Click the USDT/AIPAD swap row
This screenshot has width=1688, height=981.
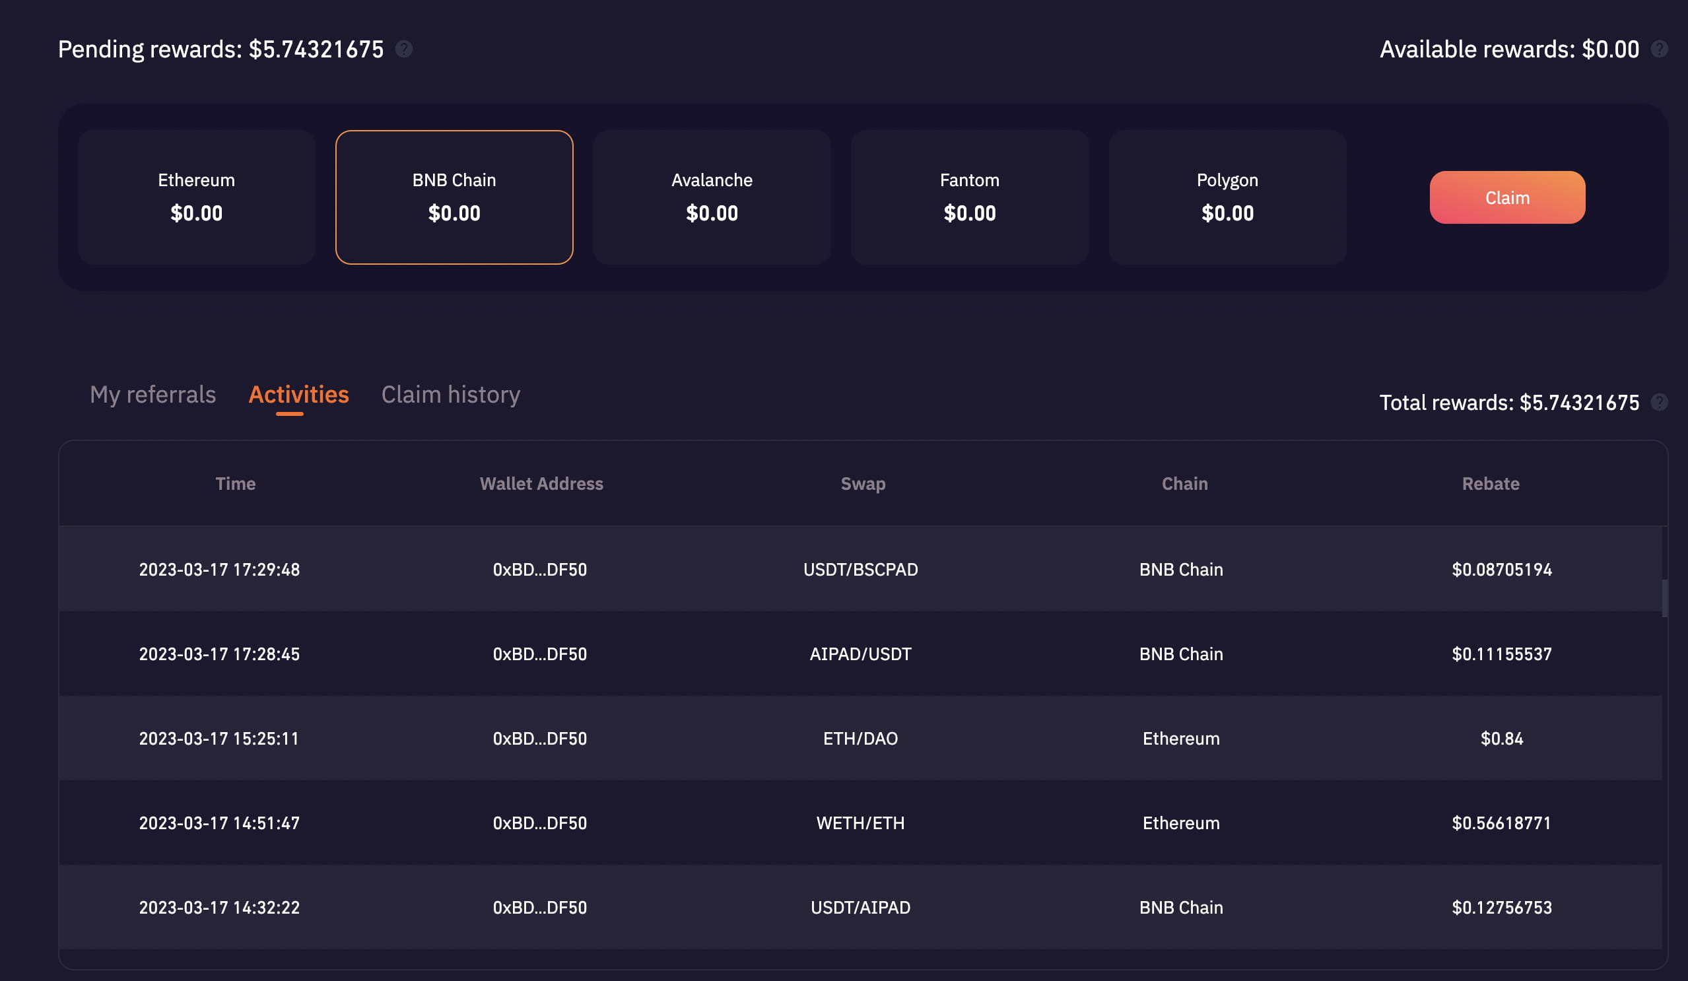(860, 906)
